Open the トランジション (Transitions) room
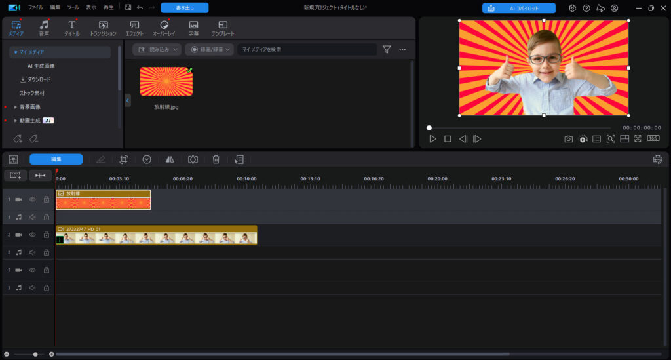The height and width of the screenshot is (360, 671). (103, 28)
